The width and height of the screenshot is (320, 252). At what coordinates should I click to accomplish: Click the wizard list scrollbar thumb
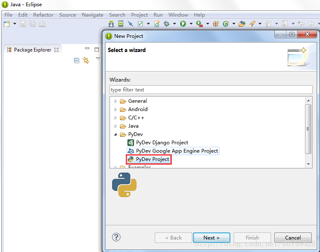[308, 129]
